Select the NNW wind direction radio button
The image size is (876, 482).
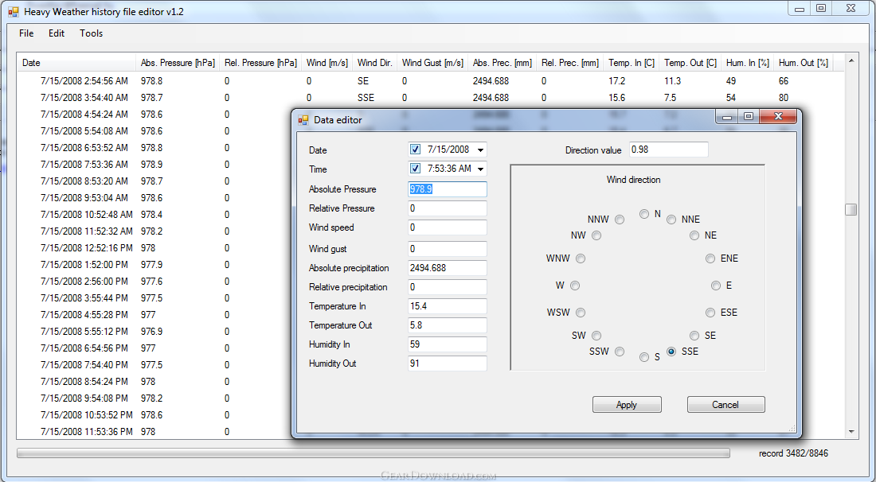620,220
